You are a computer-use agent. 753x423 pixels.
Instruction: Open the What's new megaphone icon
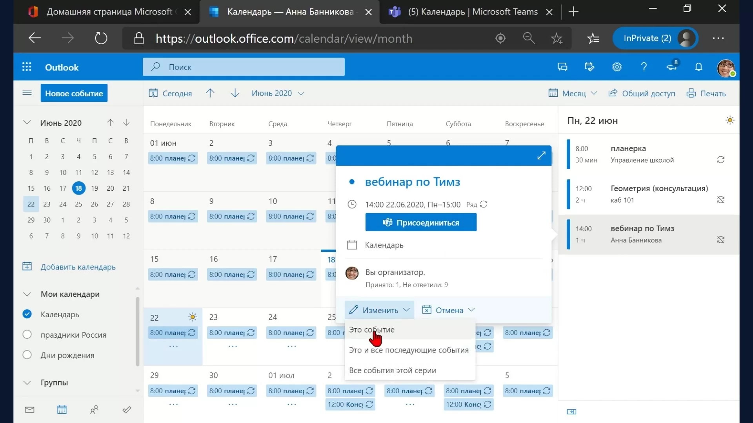coord(672,66)
